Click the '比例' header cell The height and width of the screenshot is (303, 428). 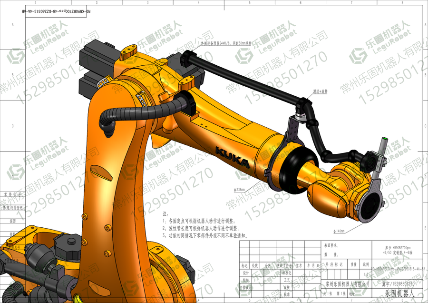(x=366, y=264)
